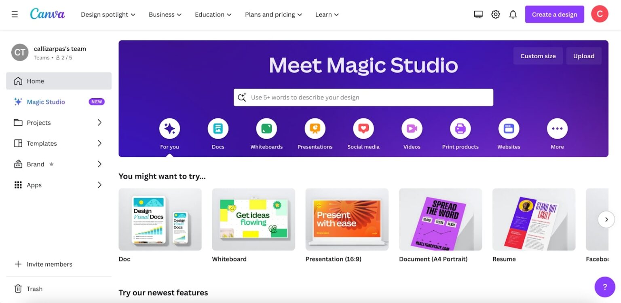The height and width of the screenshot is (303, 621).
Task: Click the Create a design button
Action: tap(554, 15)
